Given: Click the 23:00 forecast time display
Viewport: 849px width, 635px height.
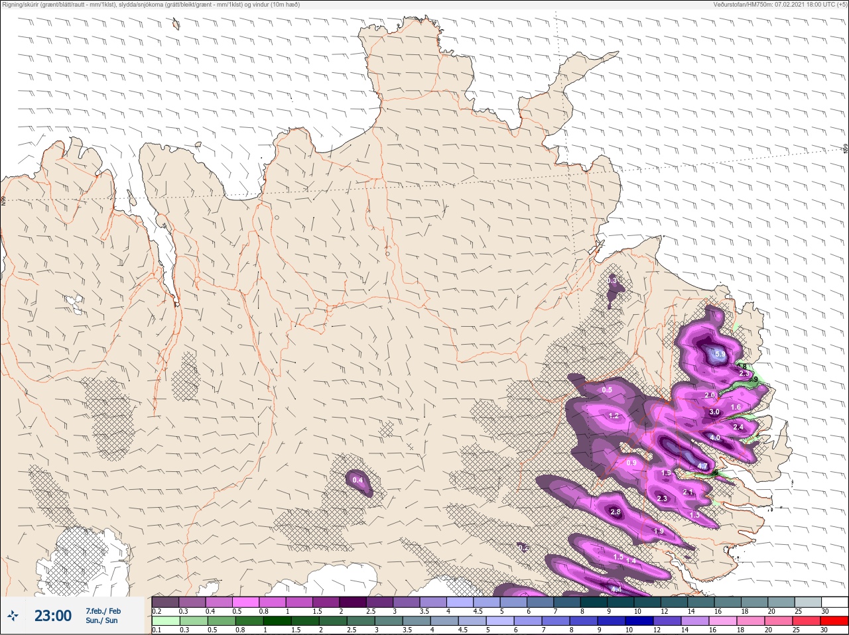Looking at the screenshot, I should pyautogui.click(x=53, y=616).
